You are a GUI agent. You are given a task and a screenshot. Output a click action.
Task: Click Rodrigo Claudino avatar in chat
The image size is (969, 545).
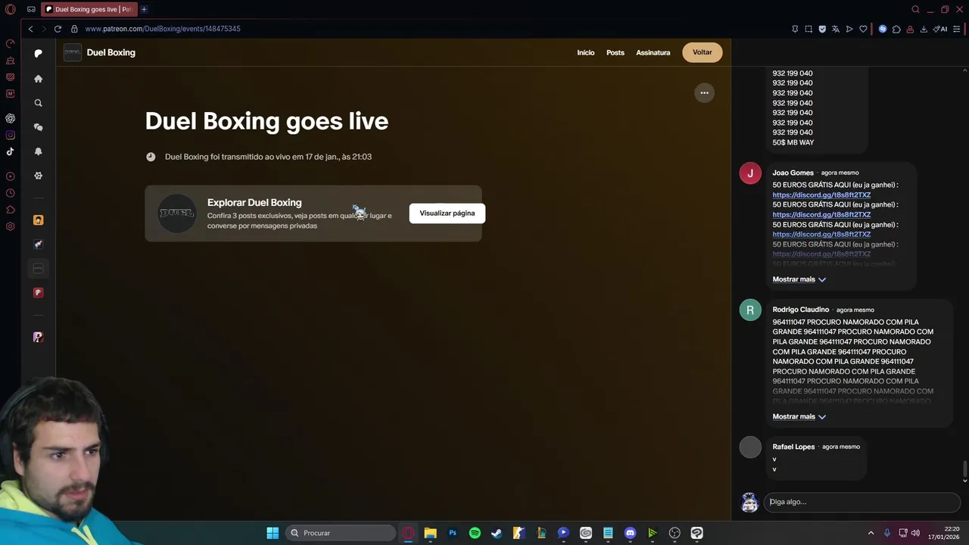coord(750,310)
